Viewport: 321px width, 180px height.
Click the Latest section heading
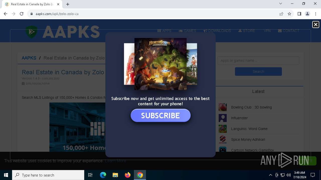click(258, 91)
